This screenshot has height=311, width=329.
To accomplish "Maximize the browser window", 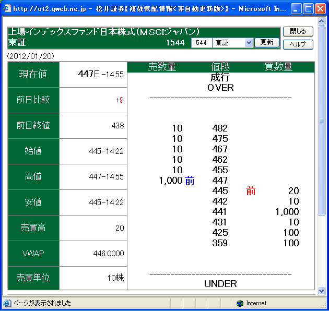I will (309, 8).
